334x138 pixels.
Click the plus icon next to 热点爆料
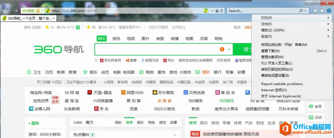point(93,134)
